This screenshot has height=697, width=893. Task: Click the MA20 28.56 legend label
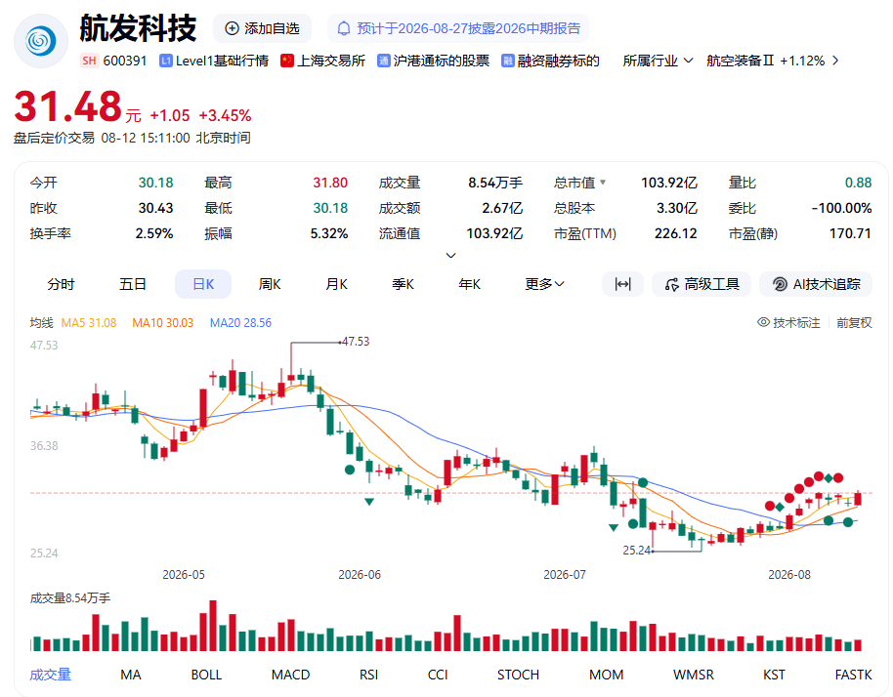click(240, 322)
